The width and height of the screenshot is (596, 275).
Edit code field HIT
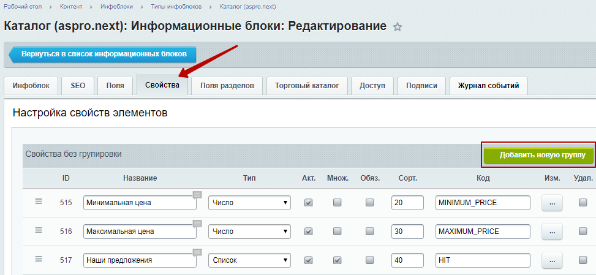[x=483, y=260]
